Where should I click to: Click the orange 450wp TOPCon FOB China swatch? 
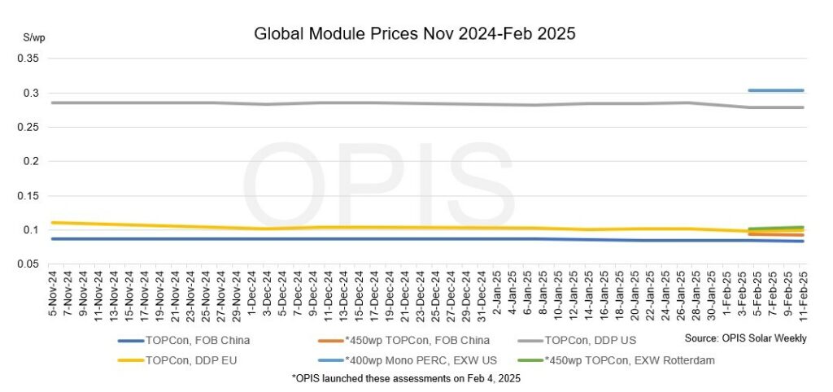click(330, 341)
